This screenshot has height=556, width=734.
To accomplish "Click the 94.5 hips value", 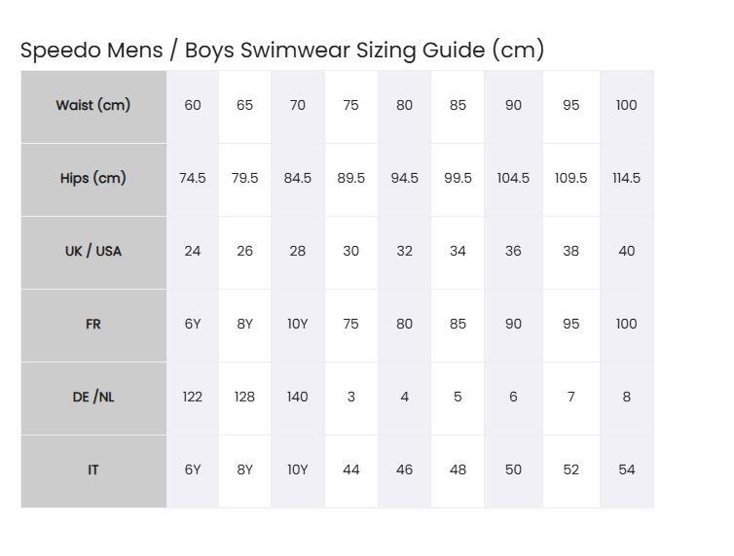I will tap(404, 178).
